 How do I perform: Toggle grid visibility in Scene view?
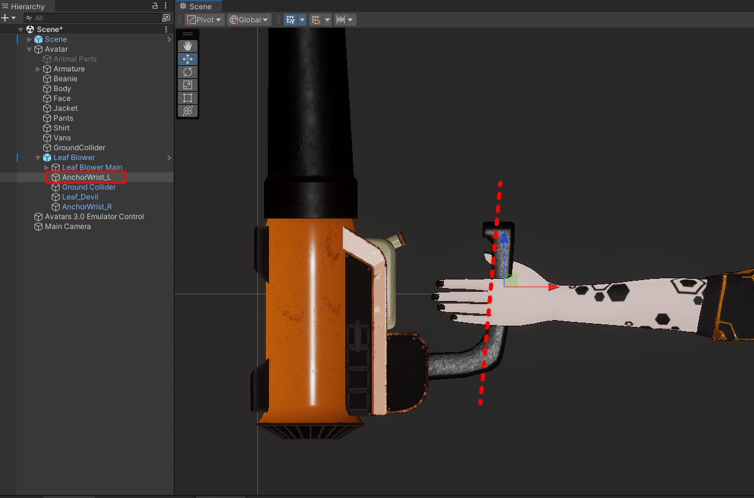coord(291,20)
